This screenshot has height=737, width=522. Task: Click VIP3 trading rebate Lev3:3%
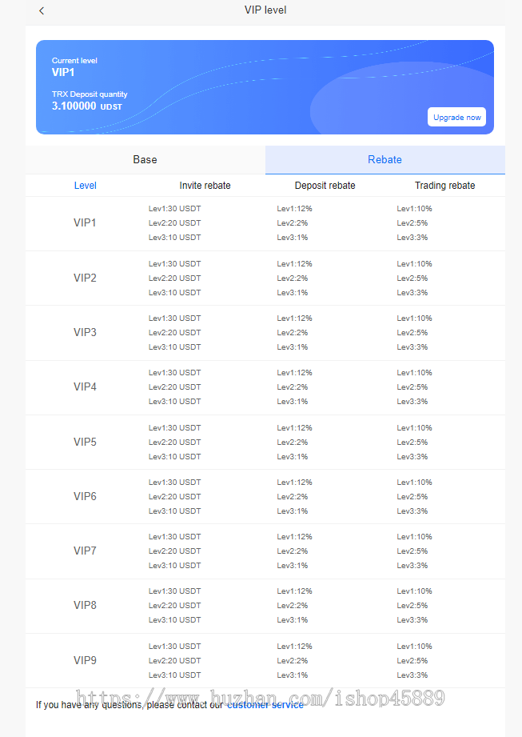[412, 347]
